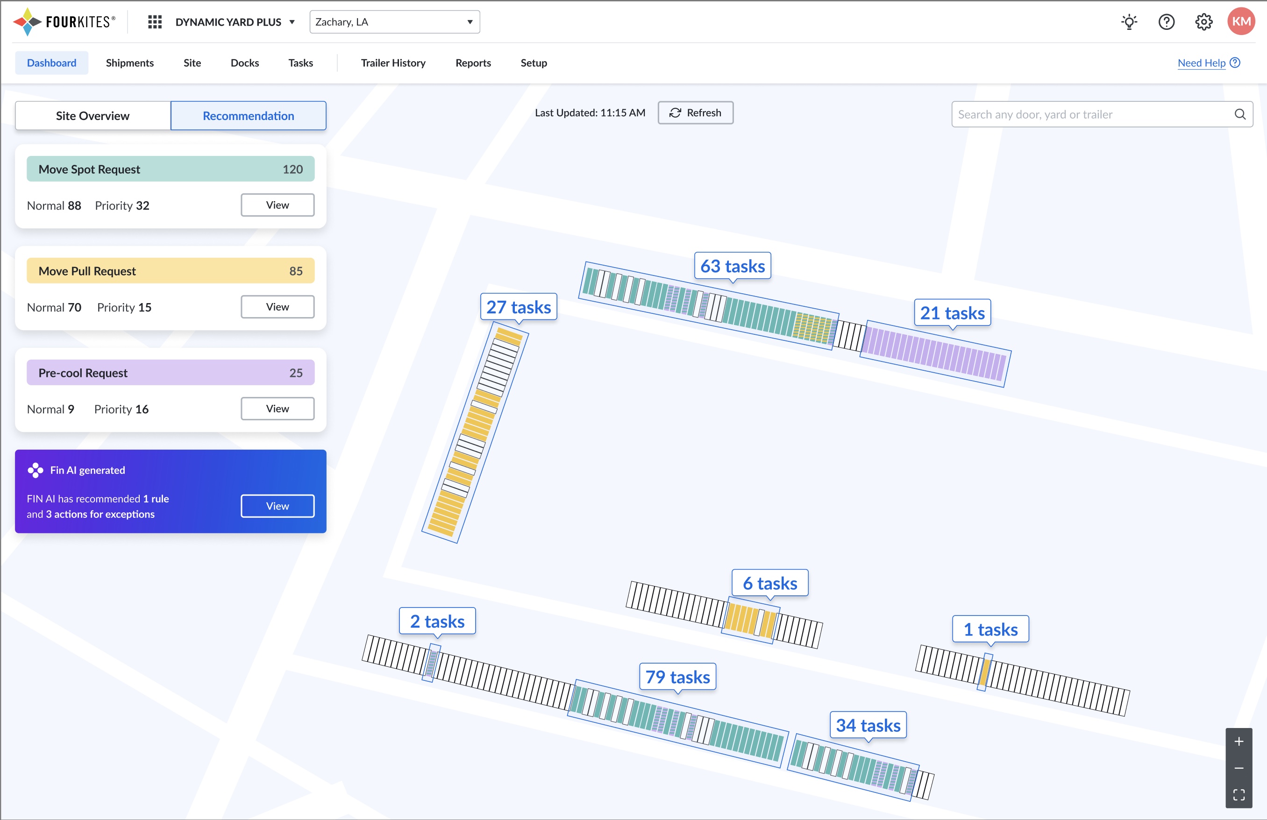The image size is (1267, 820).
Task: View Move Pull Request details
Action: [x=278, y=306]
